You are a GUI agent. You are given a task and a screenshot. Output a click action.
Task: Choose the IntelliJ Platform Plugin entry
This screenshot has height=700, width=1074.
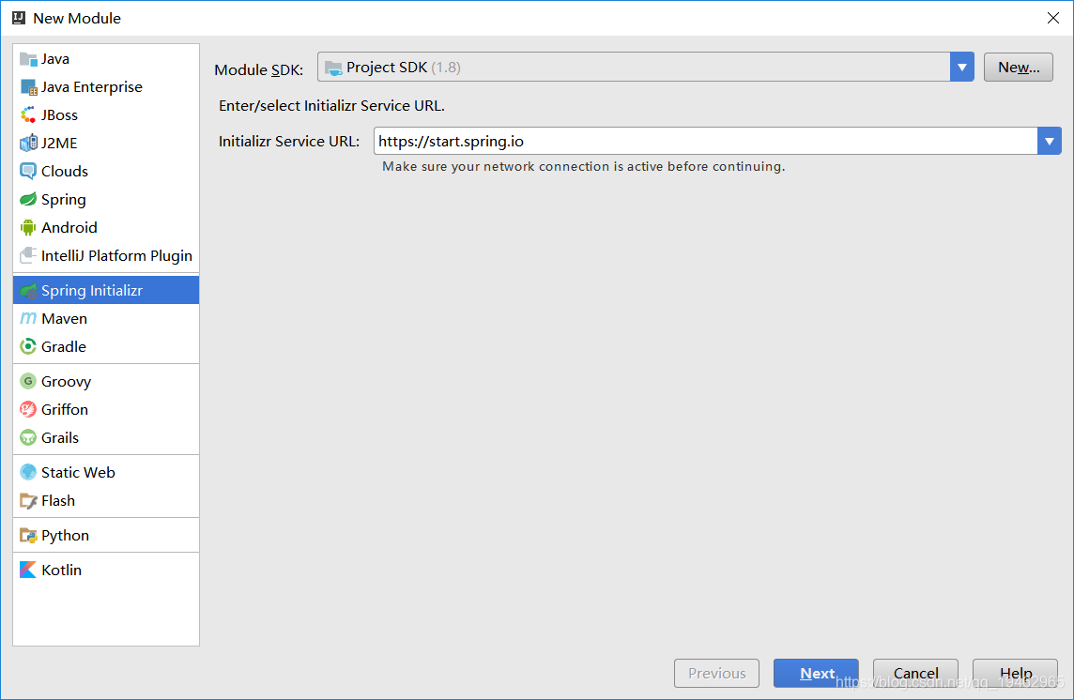coord(106,255)
